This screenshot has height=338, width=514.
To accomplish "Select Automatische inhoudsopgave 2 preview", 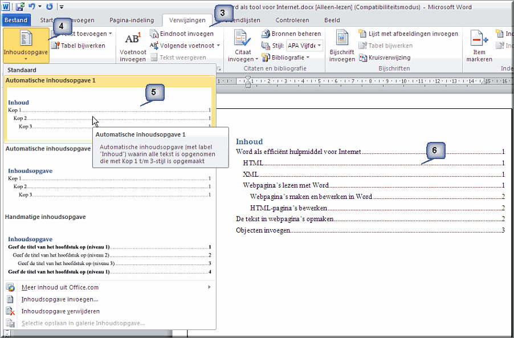I will [109, 178].
